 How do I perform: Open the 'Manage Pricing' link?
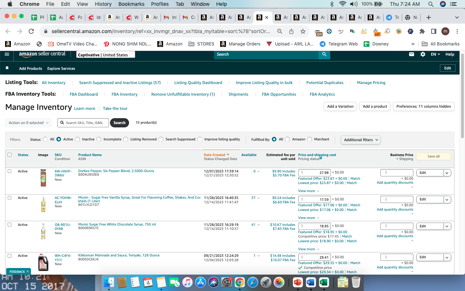point(371,83)
